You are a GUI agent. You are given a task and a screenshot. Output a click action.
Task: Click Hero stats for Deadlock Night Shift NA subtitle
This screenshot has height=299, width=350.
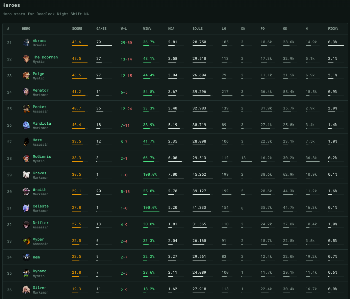coord(46,14)
